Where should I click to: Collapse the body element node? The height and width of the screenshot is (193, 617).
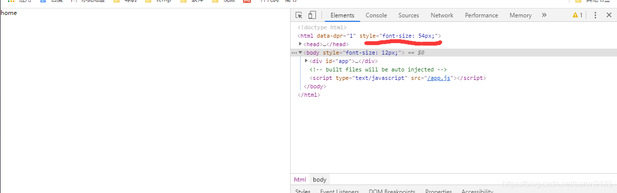(x=301, y=53)
